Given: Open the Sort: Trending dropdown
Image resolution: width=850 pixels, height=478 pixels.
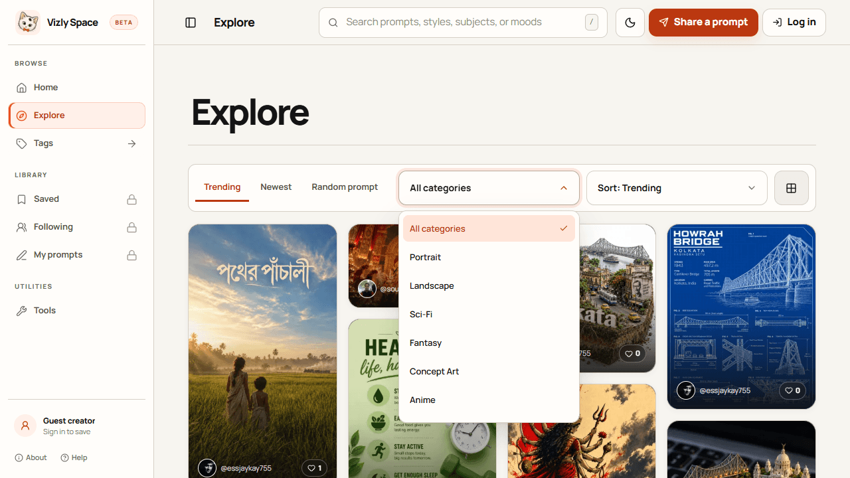Looking at the screenshot, I should click(x=677, y=188).
